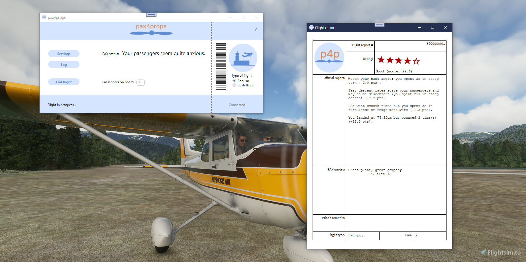Click the Flight report title bar icon

(311, 28)
